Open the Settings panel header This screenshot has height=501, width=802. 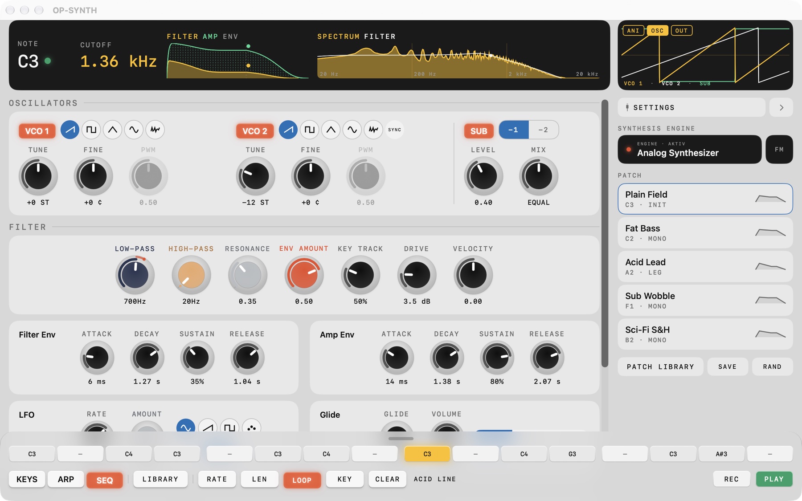(692, 108)
